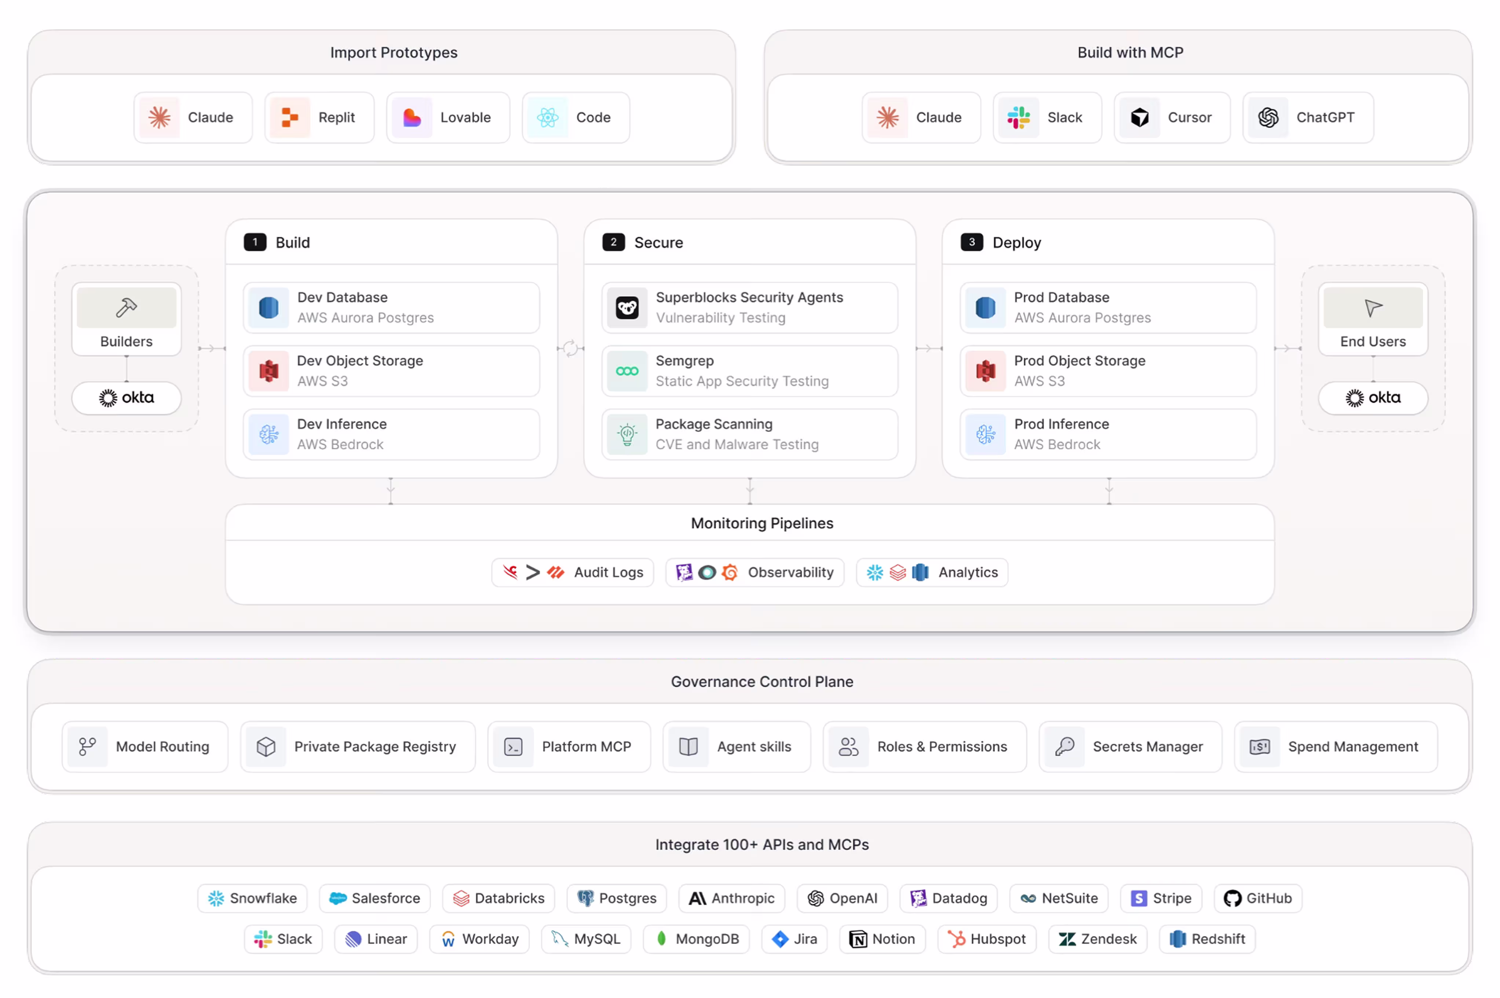
Task: Choose the Snowflake integration chip
Action: pos(252,898)
